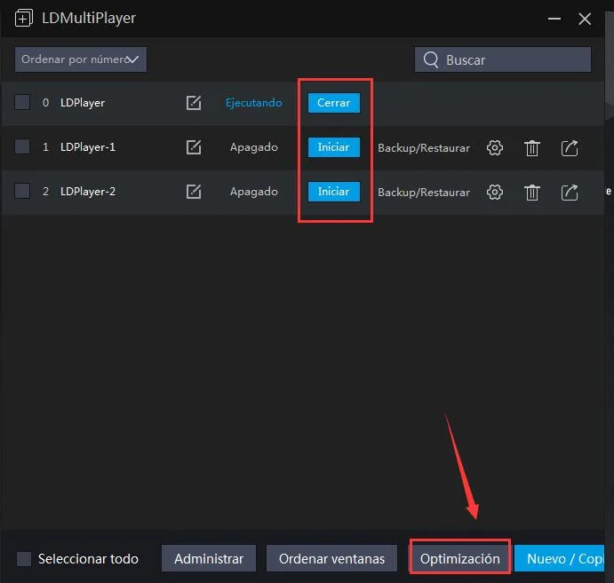614x583 pixels.
Task: Click the search magnifier icon
Action: 431,59
